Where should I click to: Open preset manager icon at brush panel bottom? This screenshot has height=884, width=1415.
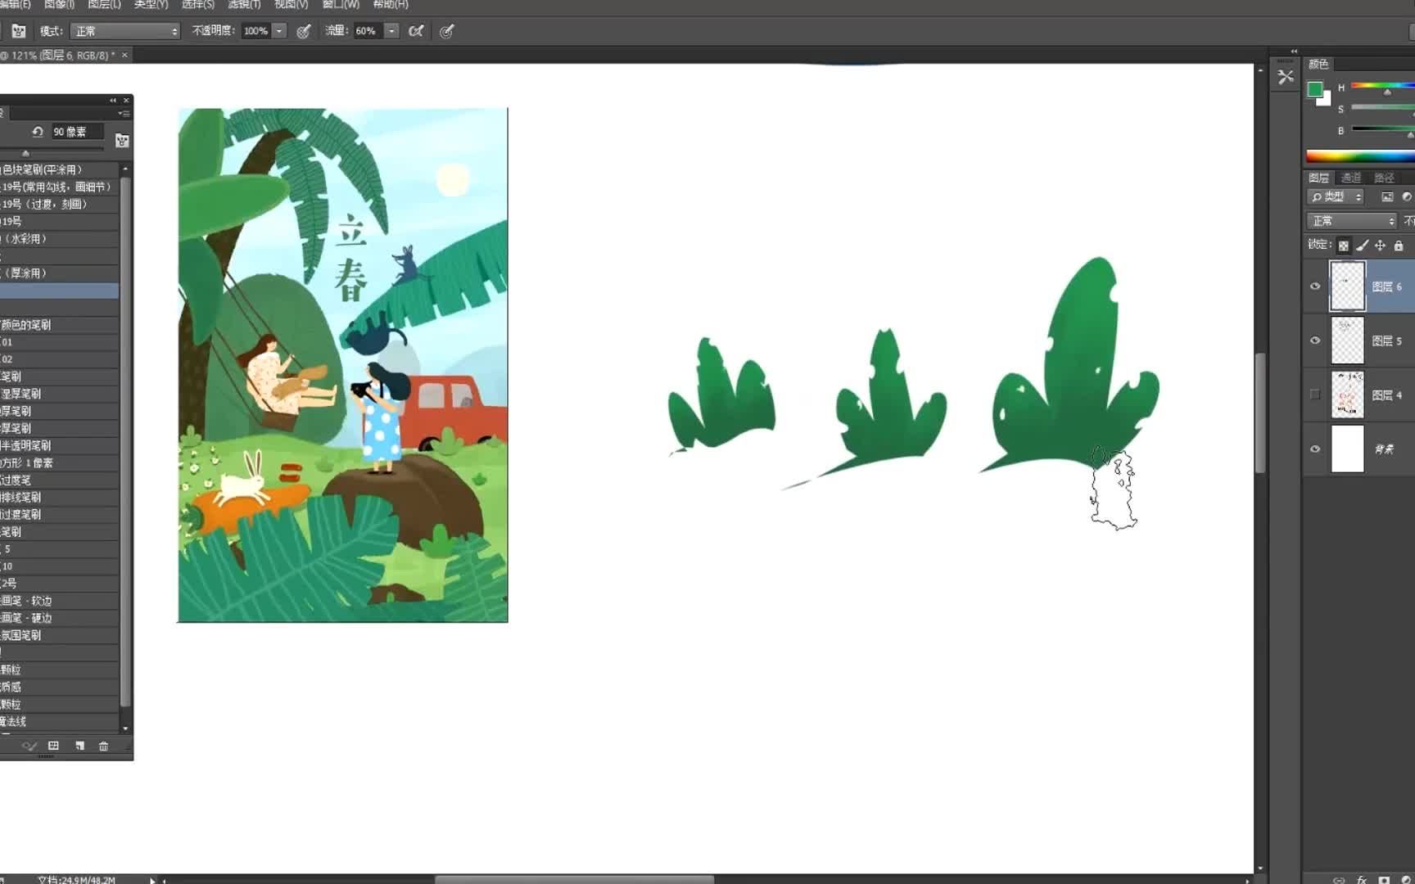(54, 746)
